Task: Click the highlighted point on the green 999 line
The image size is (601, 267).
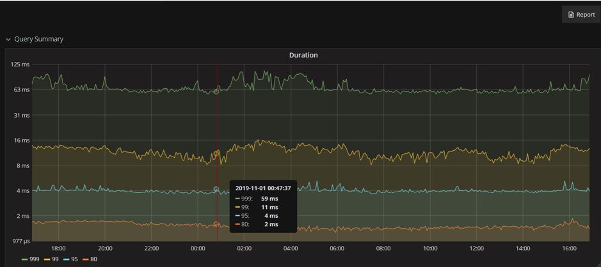Action: click(216, 91)
